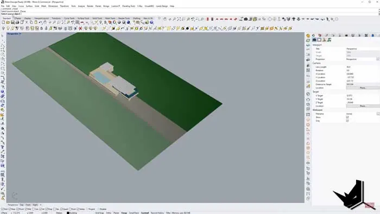This screenshot has height=214, width=380.
Task: Toggle the Cen osnap checkbox
Action: (x=34, y=209)
